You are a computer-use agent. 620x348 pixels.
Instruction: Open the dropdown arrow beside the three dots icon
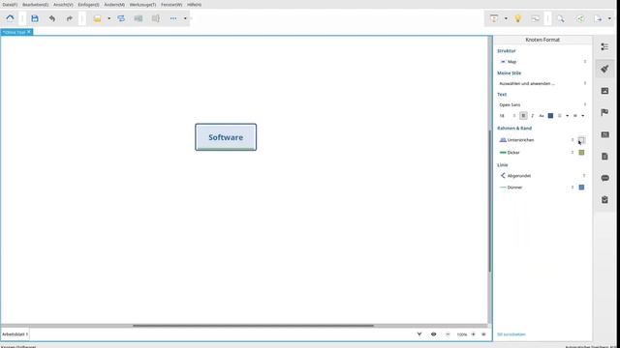[185, 18]
